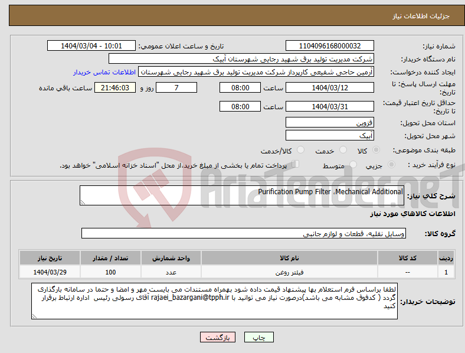
Task: Select the خدمت radio button
Action: pyautogui.click(x=343, y=150)
